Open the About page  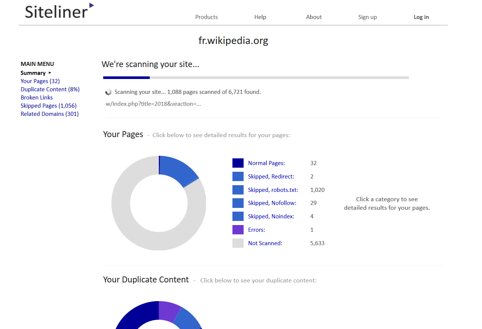pyautogui.click(x=314, y=17)
